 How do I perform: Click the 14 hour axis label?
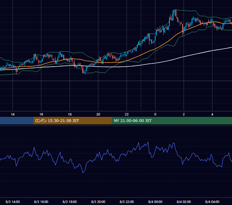coord(13,114)
